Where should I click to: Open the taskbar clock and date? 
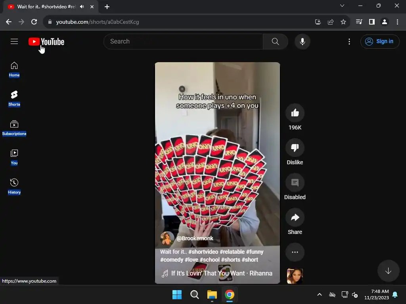pyautogui.click(x=377, y=294)
